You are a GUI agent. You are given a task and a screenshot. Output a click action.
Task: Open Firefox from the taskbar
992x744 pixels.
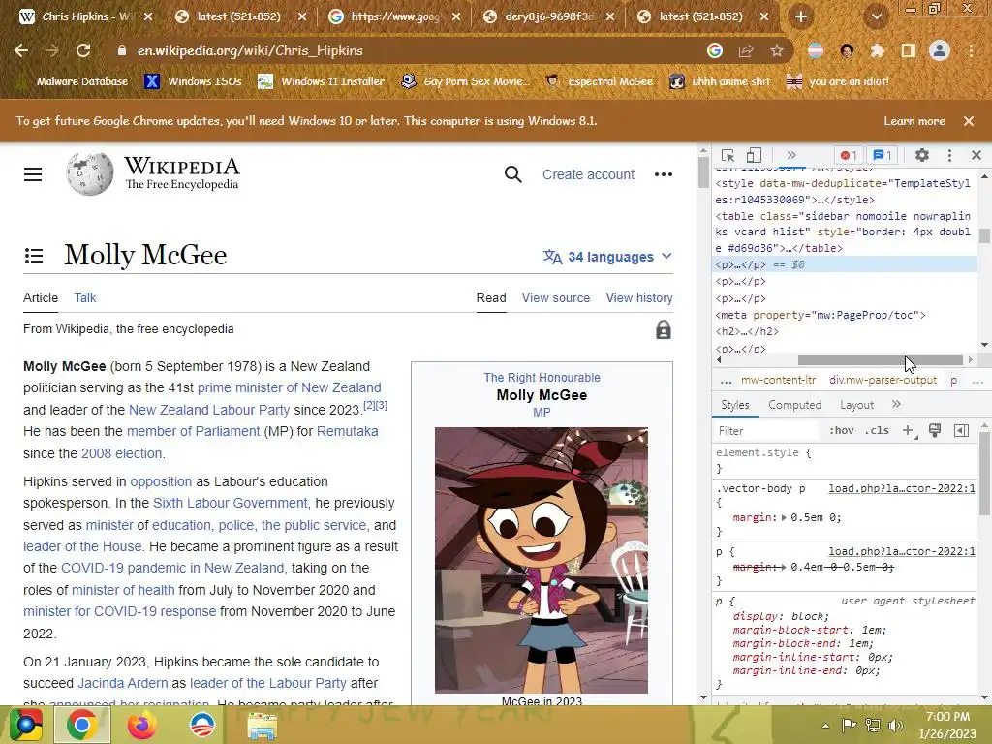point(141,725)
